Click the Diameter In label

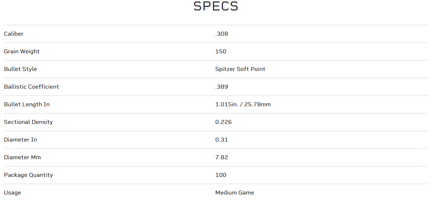coord(20,140)
